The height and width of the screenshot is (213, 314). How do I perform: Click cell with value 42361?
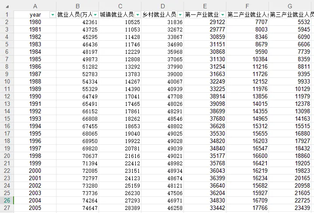pyautogui.click(x=78, y=22)
